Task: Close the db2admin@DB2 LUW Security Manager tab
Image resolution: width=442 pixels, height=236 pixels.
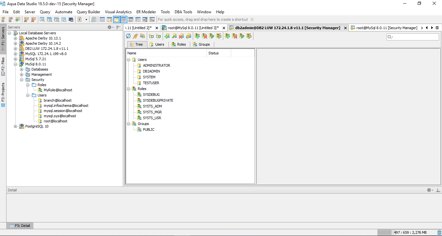Action: click(x=345, y=28)
